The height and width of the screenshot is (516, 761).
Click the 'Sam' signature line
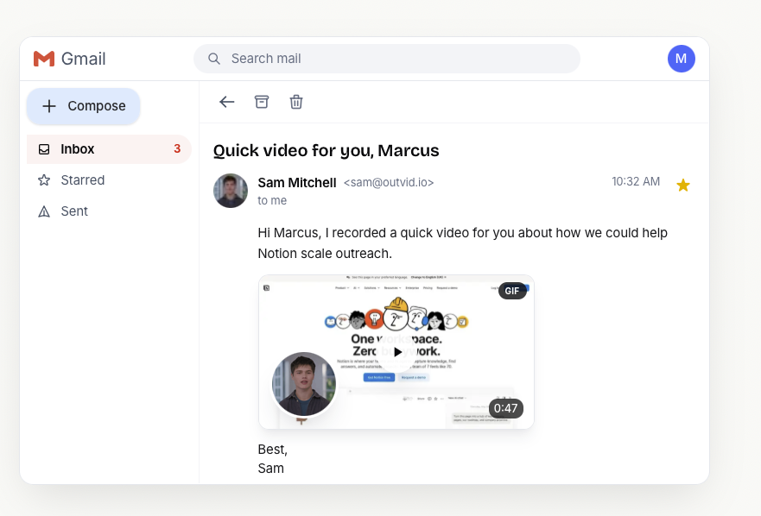pos(271,469)
